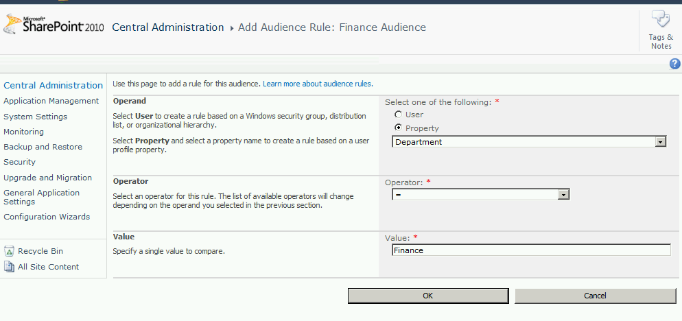Click the SharePoint 2010 logo
This screenshot has height=321, width=682.
point(54,26)
